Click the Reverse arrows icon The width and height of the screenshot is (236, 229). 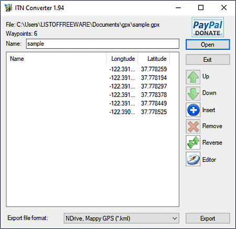tap(193, 143)
